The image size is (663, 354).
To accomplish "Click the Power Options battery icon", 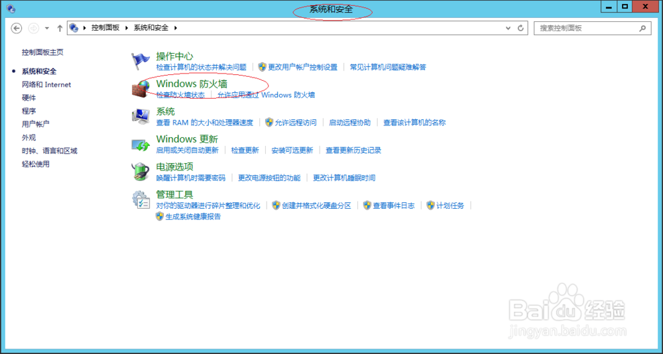I will click(141, 172).
